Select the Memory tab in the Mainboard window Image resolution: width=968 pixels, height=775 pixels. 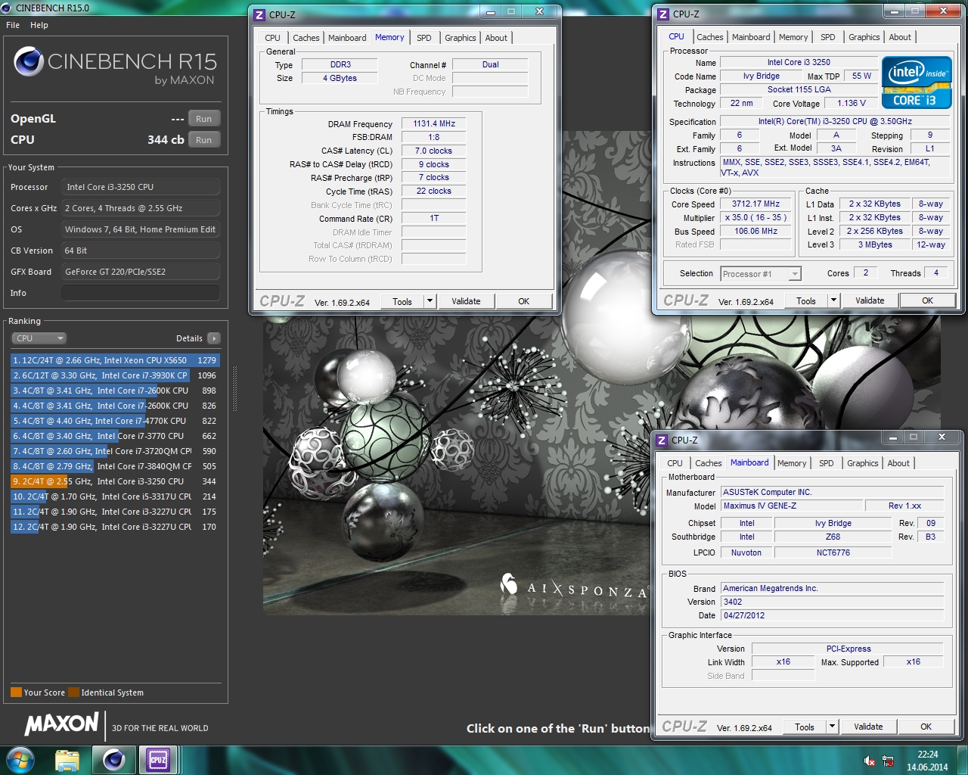tap(792, 463)
